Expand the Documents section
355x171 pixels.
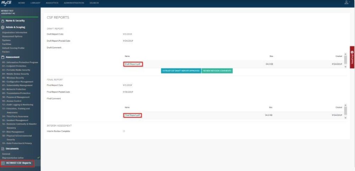12,149
